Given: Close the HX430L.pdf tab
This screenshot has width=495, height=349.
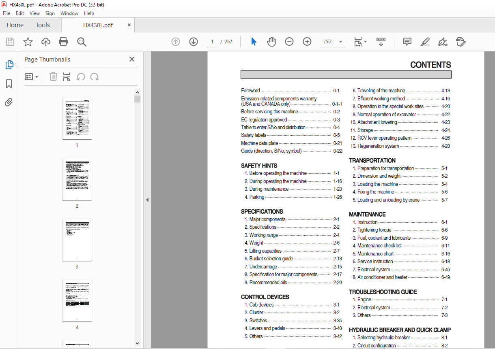Looking at the screenshot, I should 129,25.
